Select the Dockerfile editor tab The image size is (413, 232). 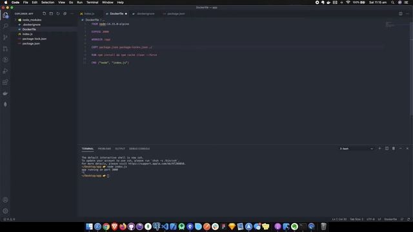pyautogui.click(x=116, y=14)
